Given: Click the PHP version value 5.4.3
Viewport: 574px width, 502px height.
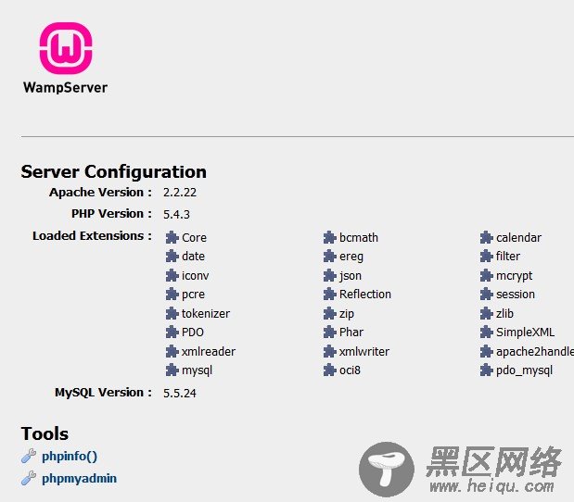Looking at the screenshot, I should (x=176, y=214).
